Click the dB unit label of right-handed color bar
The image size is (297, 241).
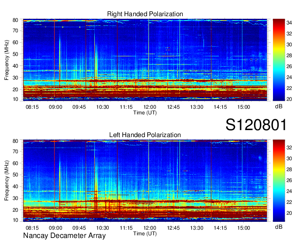279,107
